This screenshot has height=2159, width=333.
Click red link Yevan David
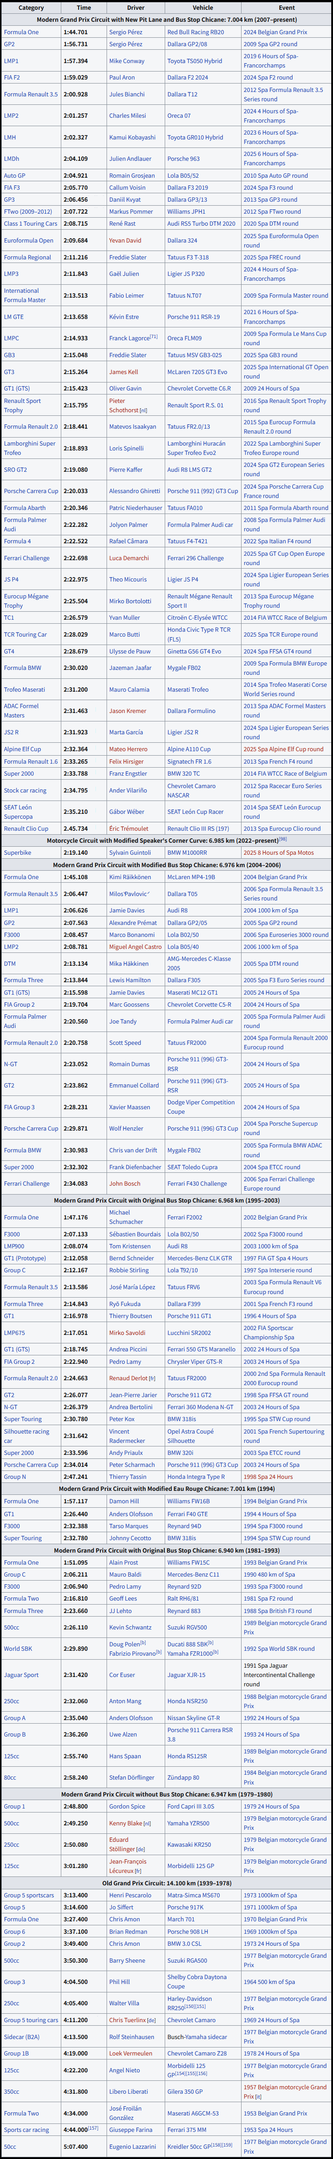(125, 240)
